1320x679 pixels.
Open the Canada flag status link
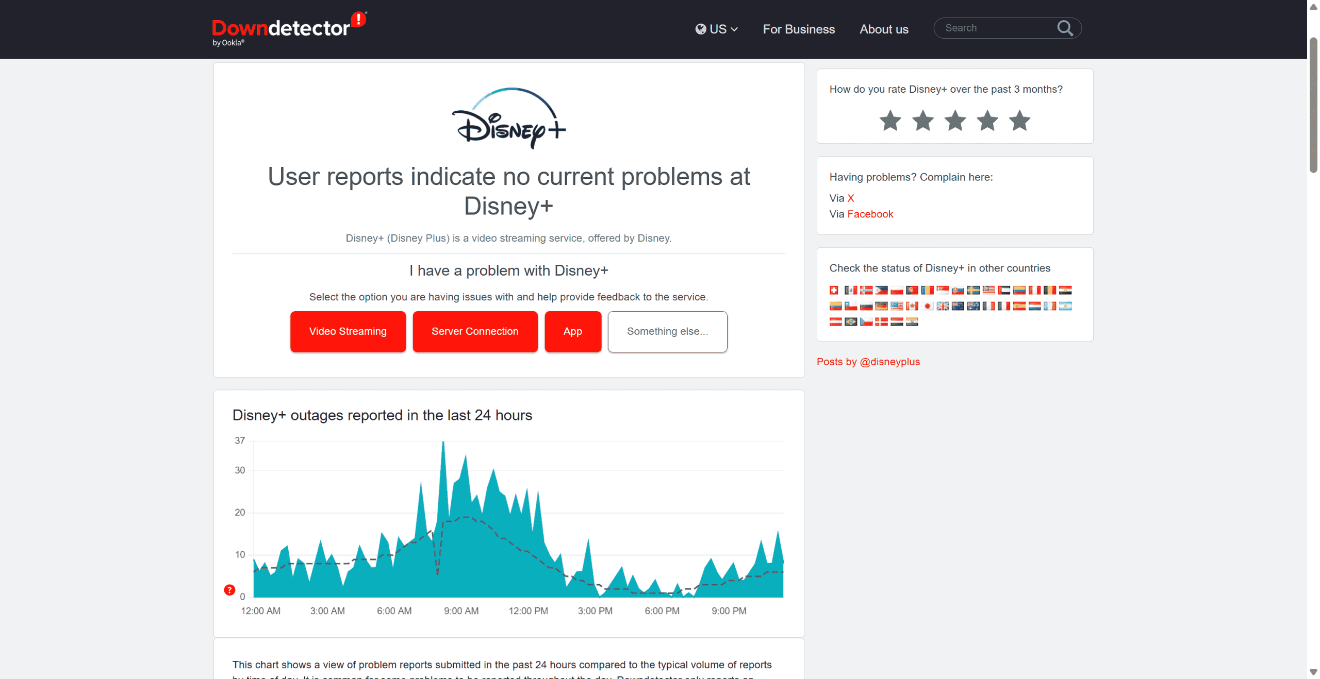(912, 306)
